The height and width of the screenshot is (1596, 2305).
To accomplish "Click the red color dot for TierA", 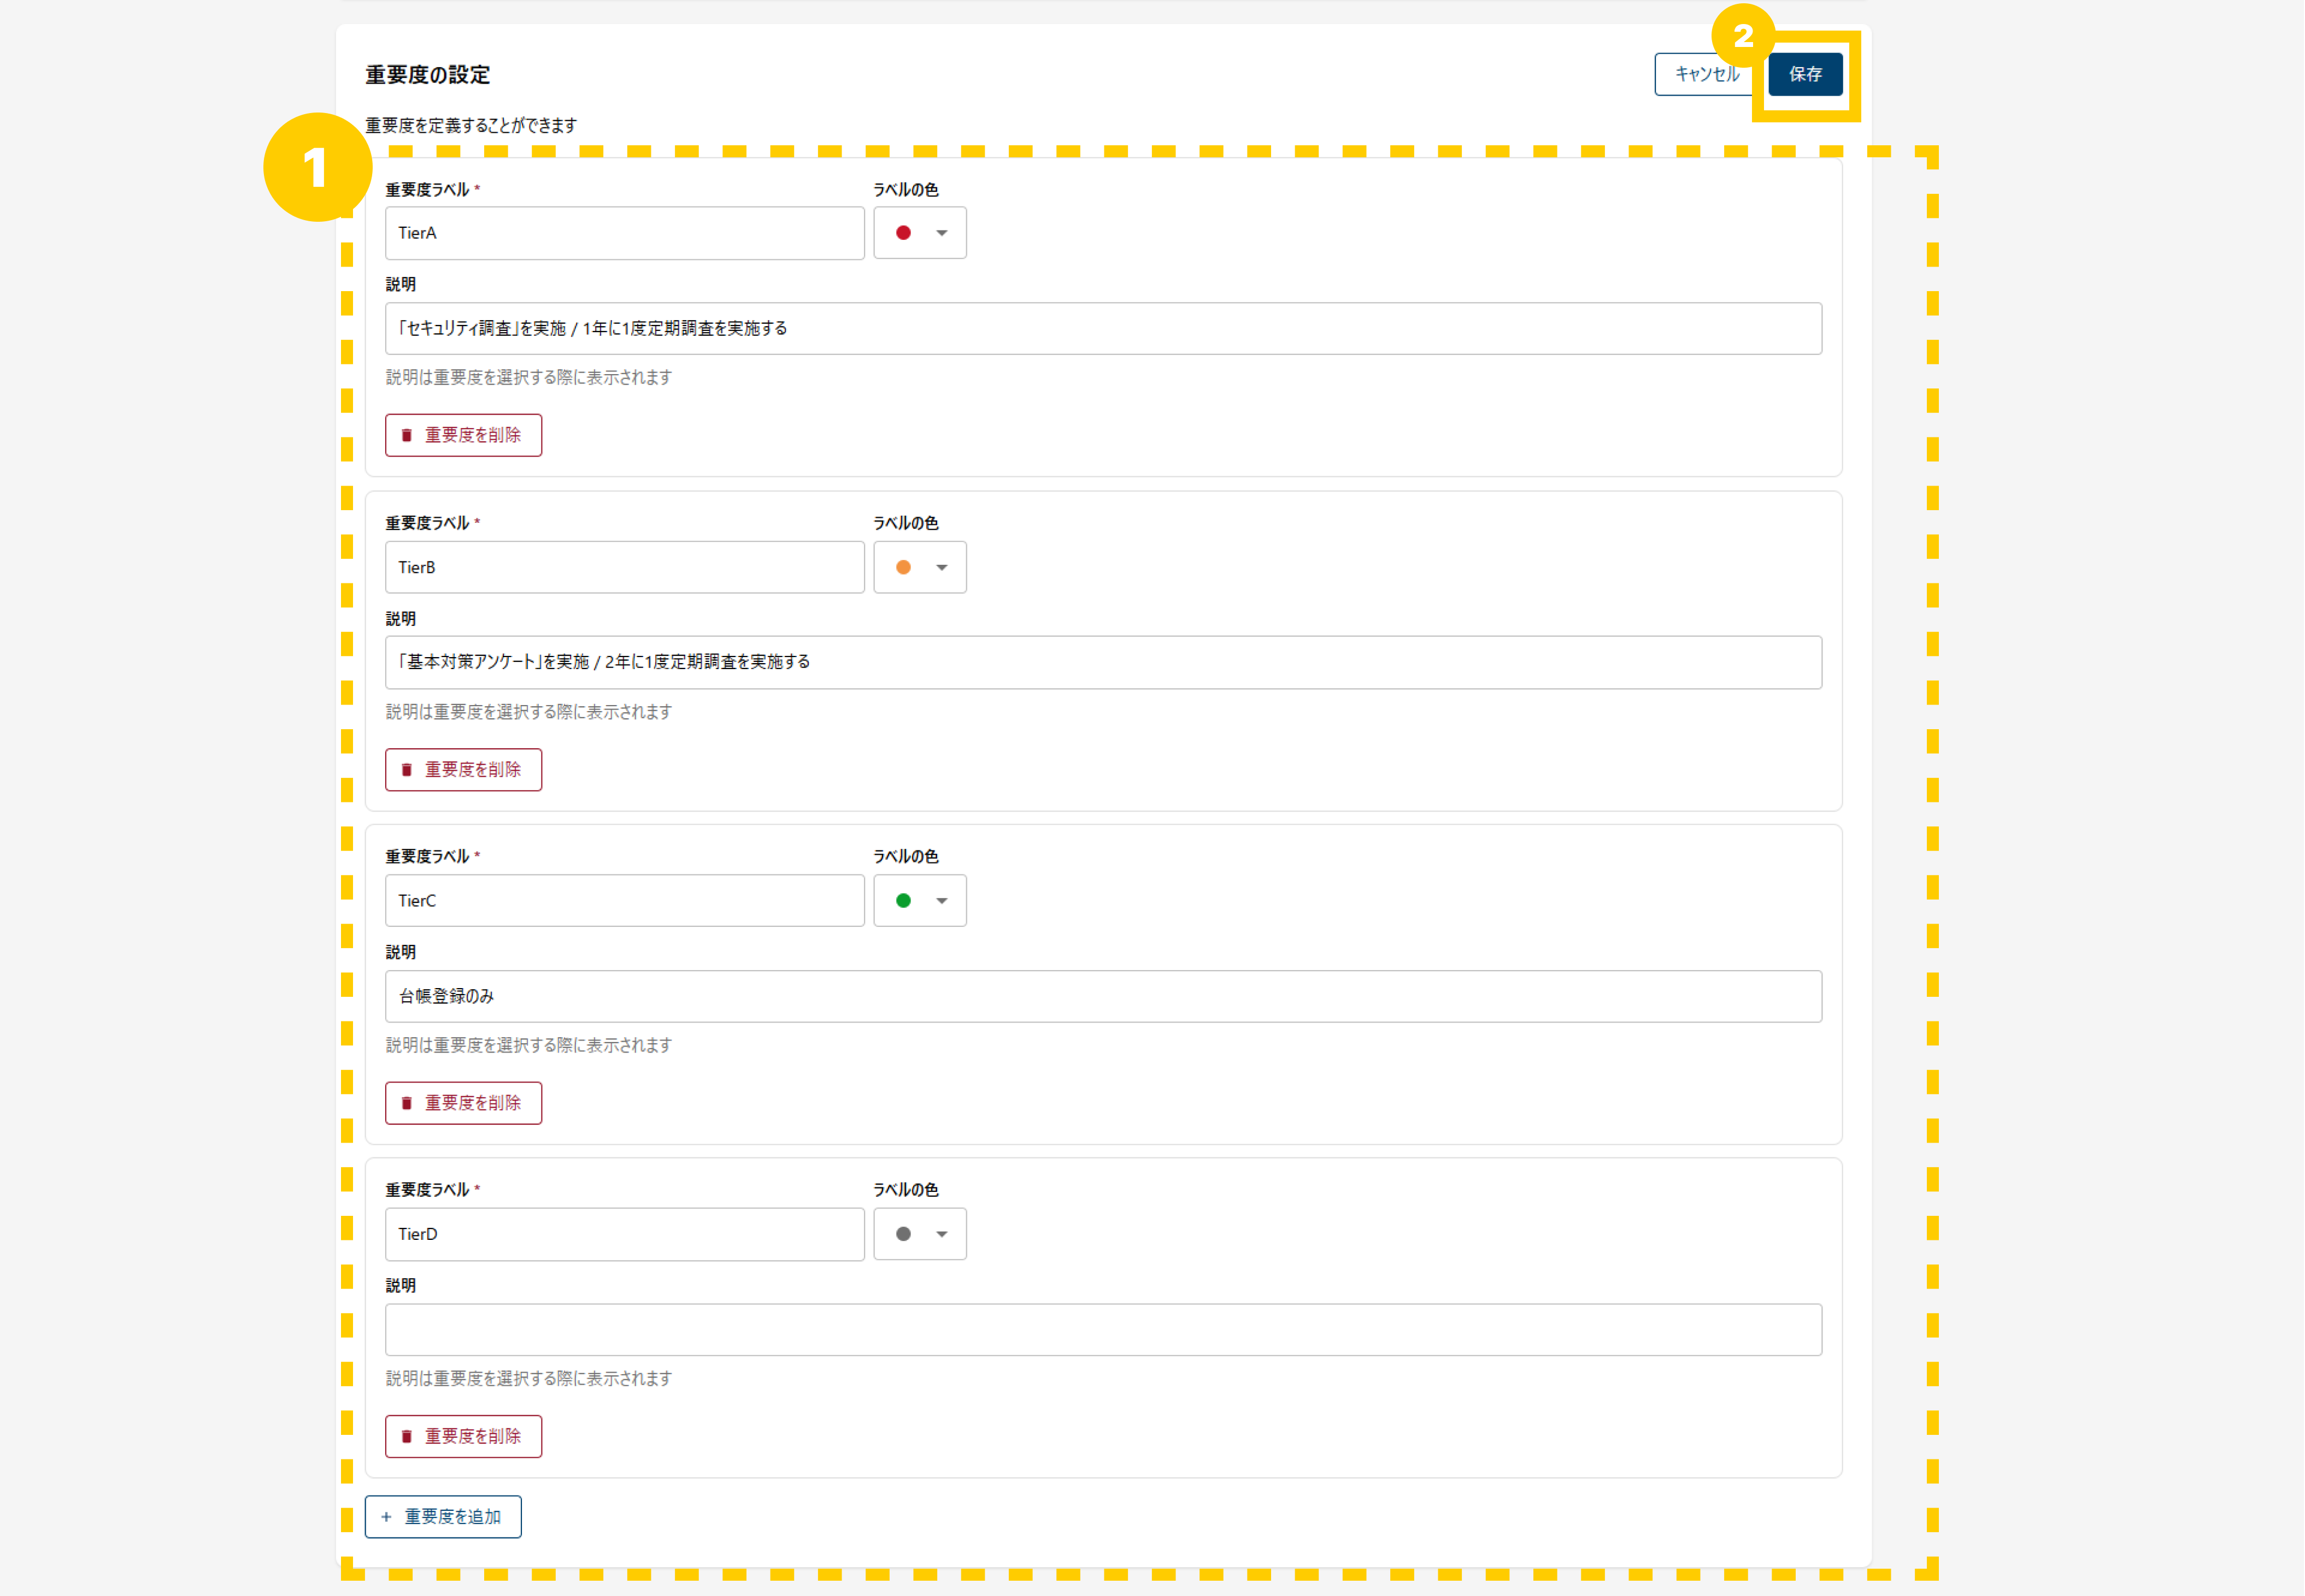I will coord(903,233).
